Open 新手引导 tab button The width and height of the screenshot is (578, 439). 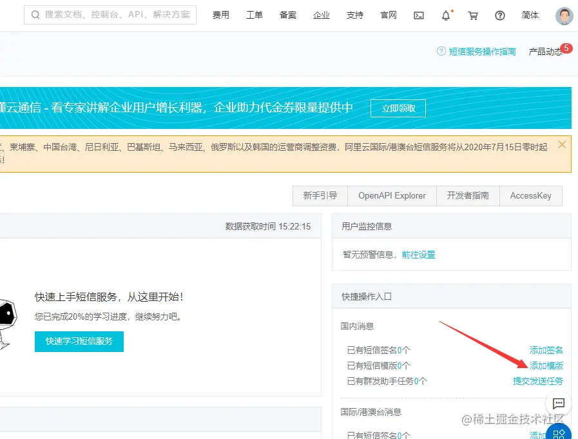(x=320, y=195)
